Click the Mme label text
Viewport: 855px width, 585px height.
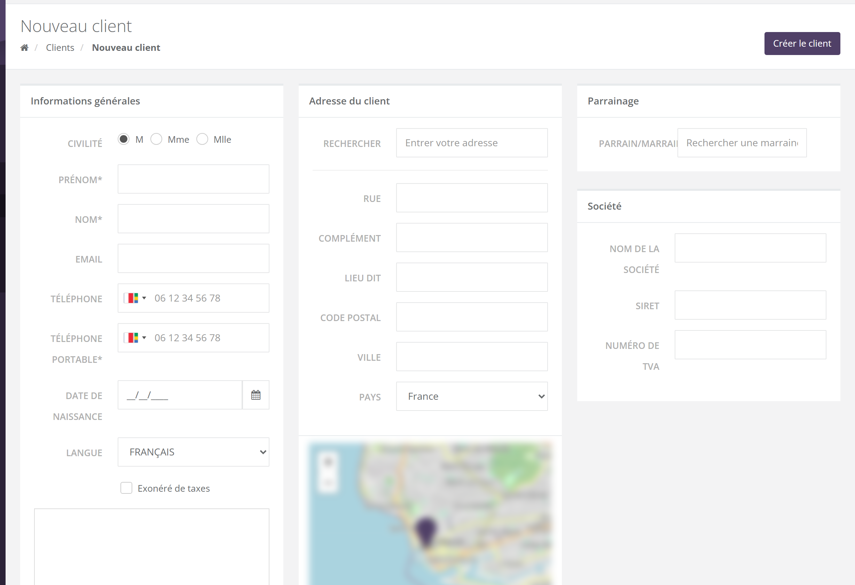tap(179, 139)
